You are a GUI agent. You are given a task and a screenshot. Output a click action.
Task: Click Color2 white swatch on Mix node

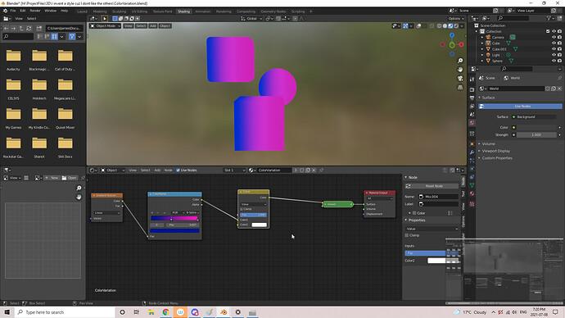point(259,225)
